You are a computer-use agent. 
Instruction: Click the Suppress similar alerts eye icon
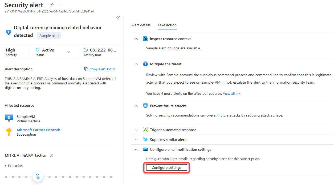145,139
